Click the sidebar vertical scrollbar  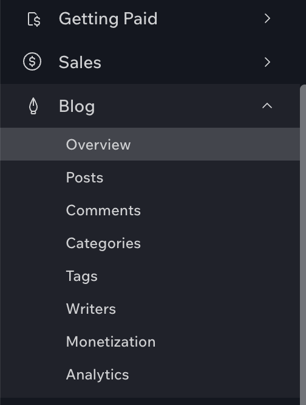[x=303, y=244]
